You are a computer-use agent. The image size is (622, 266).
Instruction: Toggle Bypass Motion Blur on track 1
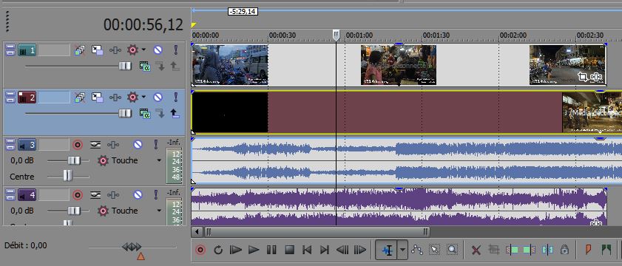pos(80,50)
